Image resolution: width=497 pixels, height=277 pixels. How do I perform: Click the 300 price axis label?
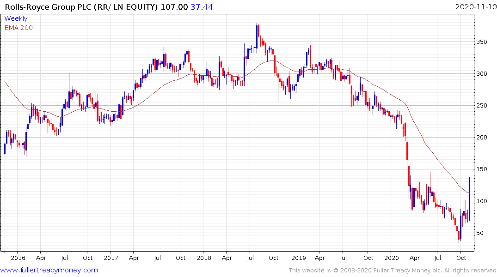coord(482,74)
